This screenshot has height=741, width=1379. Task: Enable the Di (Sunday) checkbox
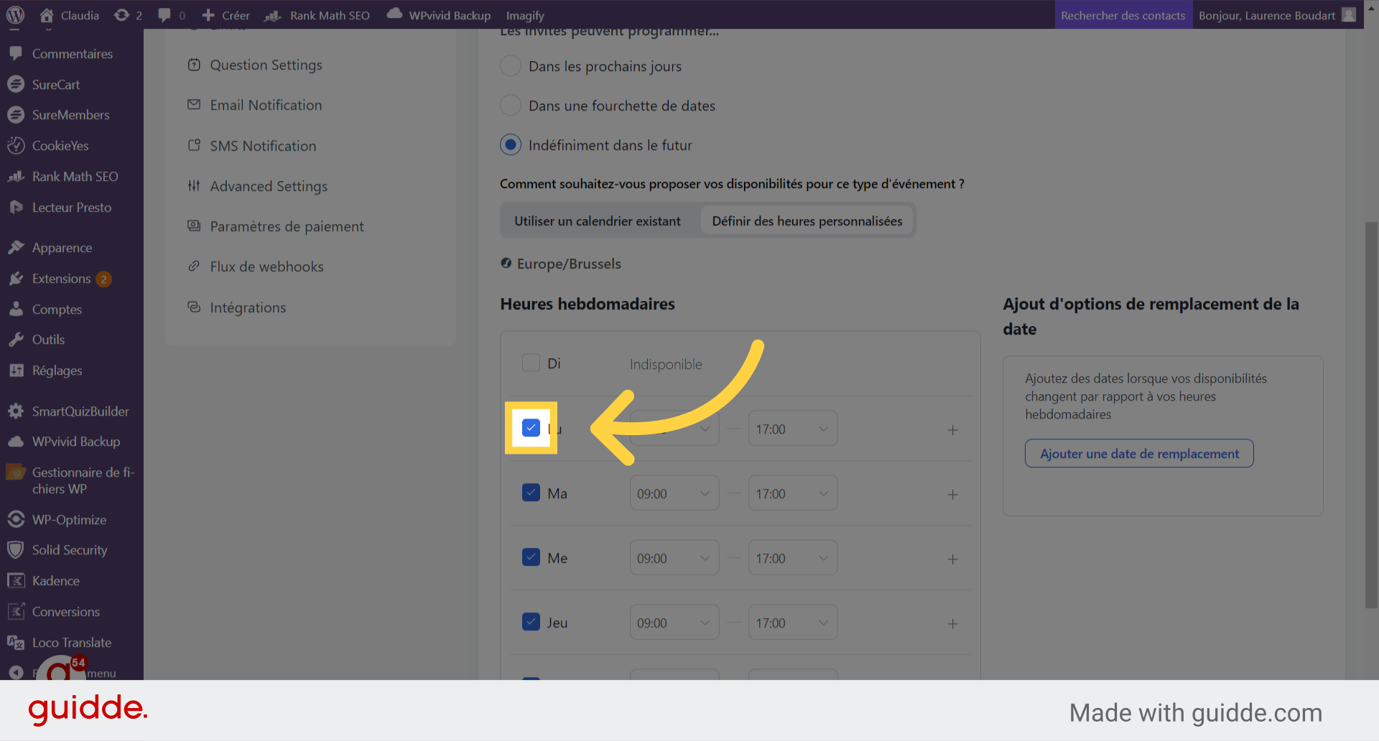(x=531, y=363)
